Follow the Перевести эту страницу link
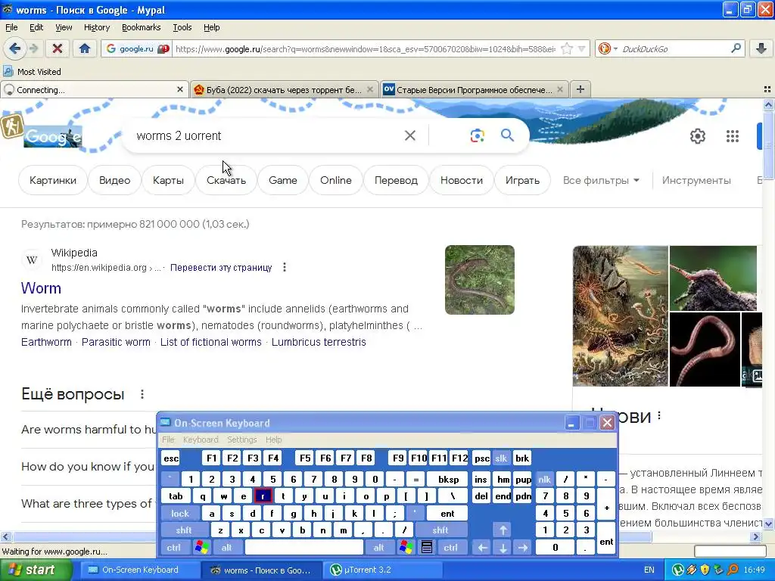 coord(221,267)
